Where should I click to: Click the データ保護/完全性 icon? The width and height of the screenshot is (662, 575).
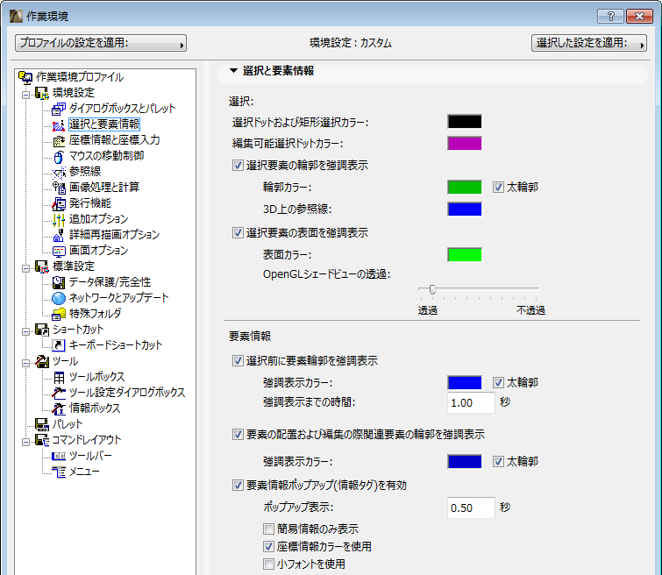pyautogui.click(x=58, y=282)
